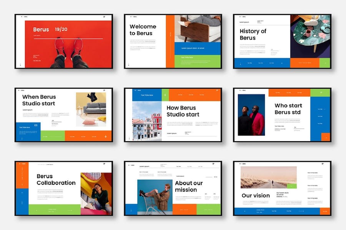346x230 pixels.
Task: Click the couch photo on When Berus Studio slide
Action: (x=91, y=109)
